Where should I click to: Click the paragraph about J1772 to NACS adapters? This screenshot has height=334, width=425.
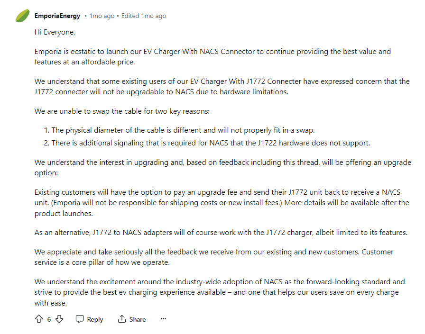point(221,233)
